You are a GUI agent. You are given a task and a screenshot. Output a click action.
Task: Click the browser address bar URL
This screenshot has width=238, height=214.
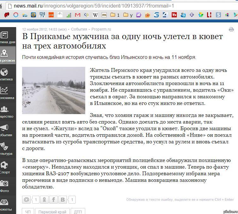[x=94, y=6]
